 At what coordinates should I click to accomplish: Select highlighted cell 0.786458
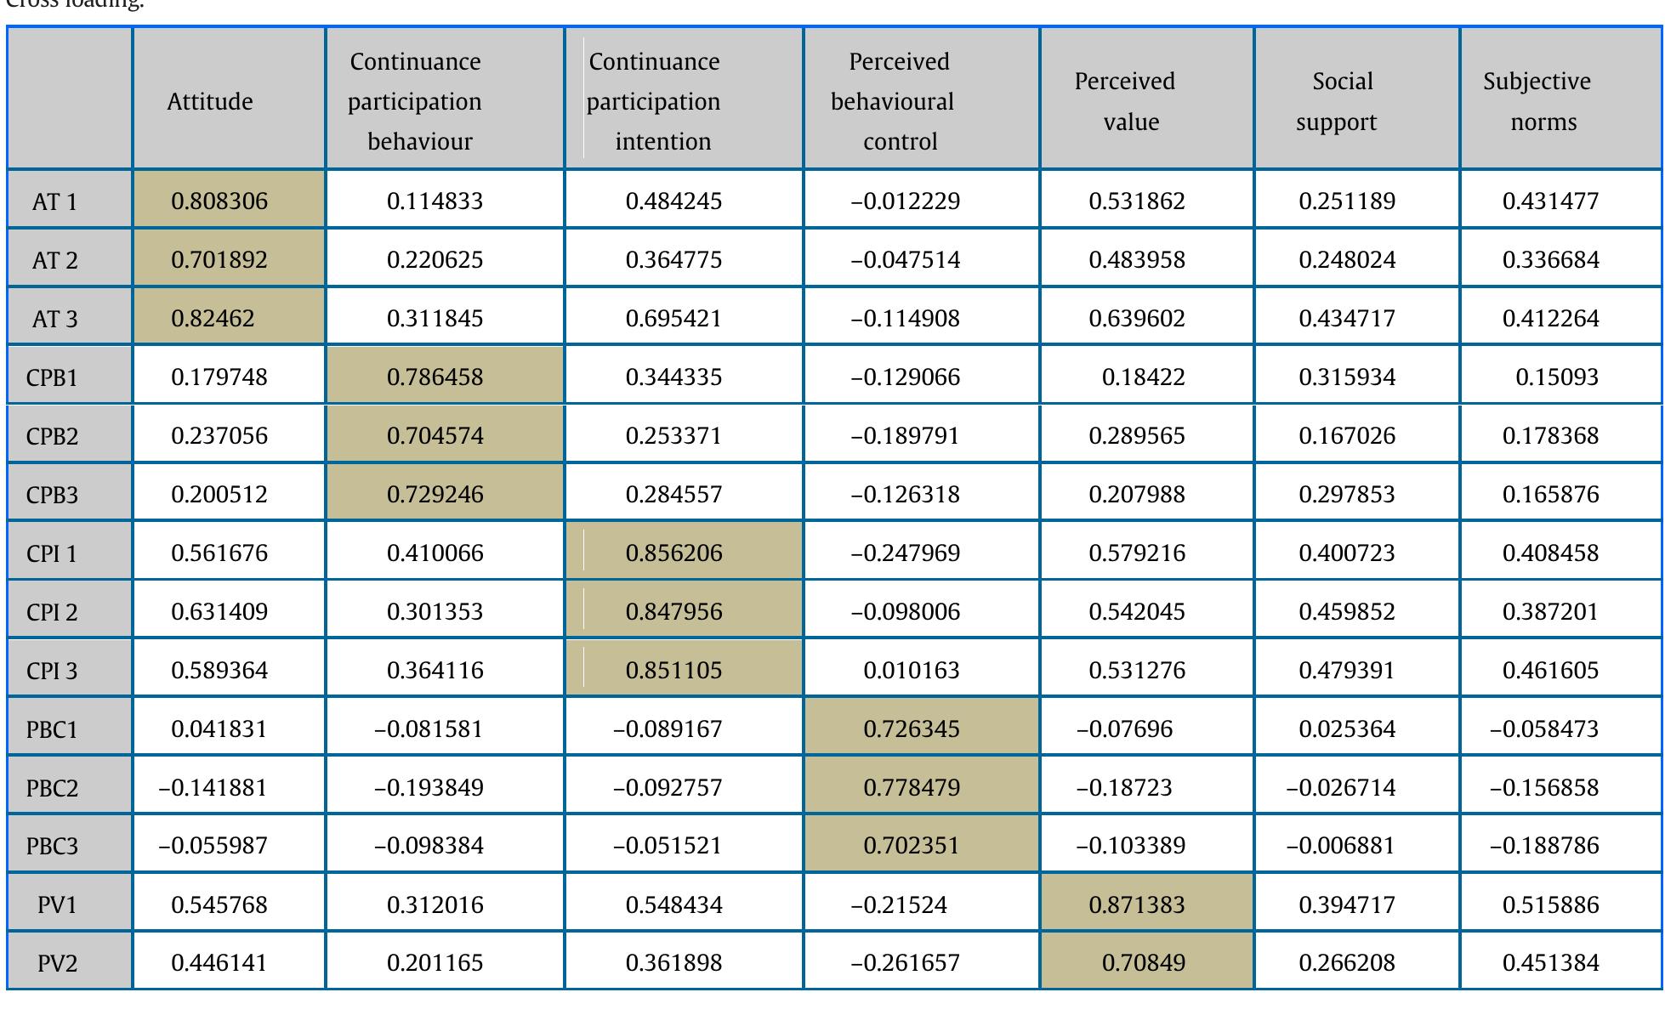pos(435,377)
